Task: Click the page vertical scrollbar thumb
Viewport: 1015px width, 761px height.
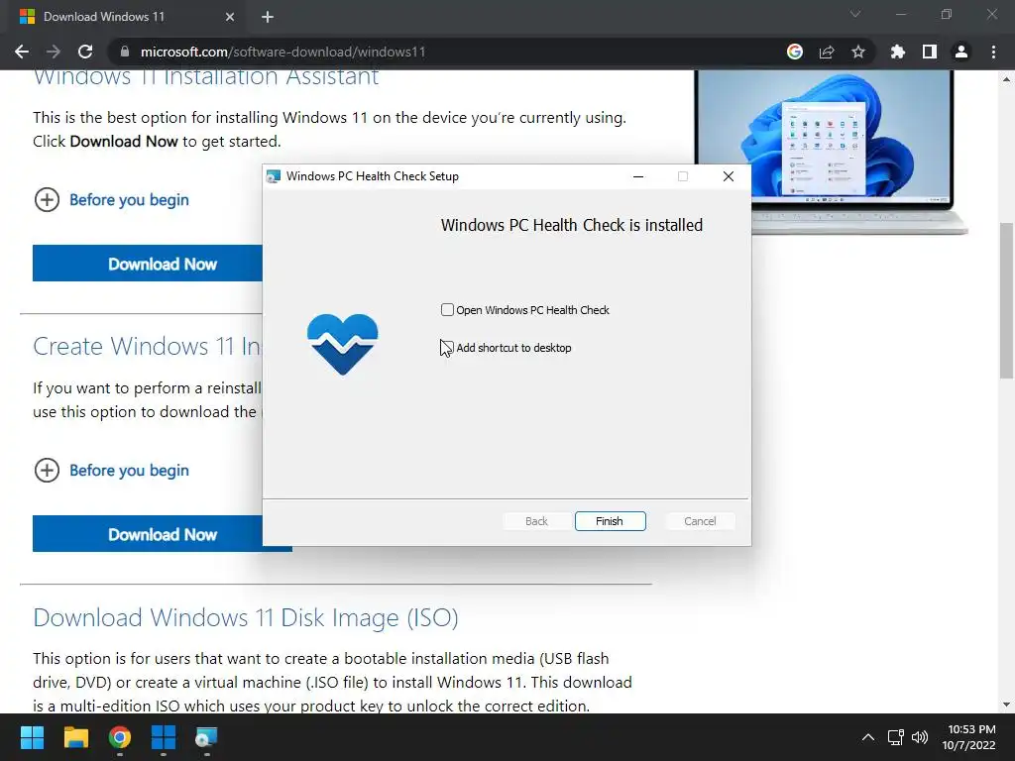Action: (x=1006, y=299)
